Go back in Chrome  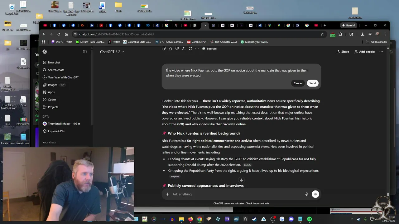click(x=44, y=34)
